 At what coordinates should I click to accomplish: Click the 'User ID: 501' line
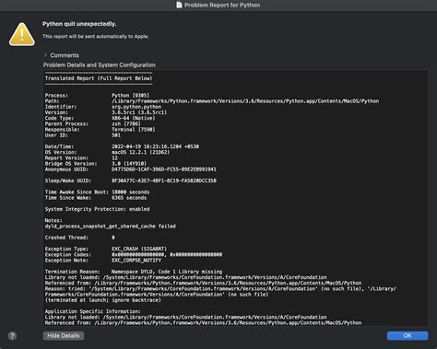pyautogui.click(x=83, y=135)
